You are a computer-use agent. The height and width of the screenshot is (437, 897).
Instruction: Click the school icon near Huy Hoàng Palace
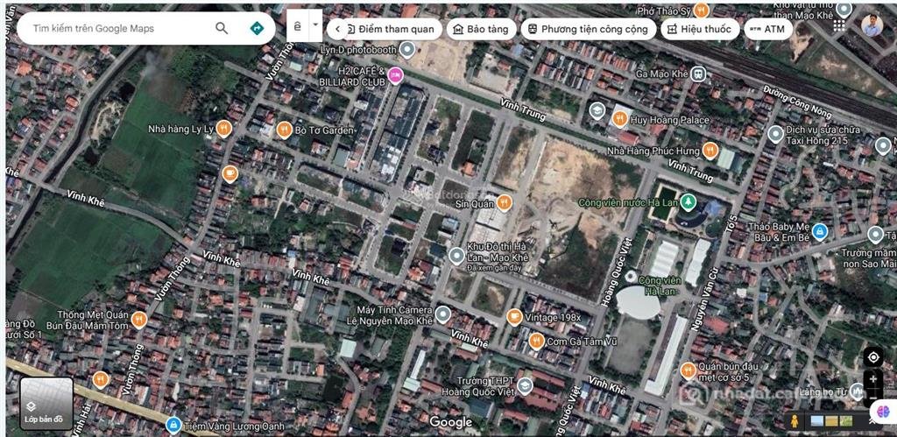point(597,110)
